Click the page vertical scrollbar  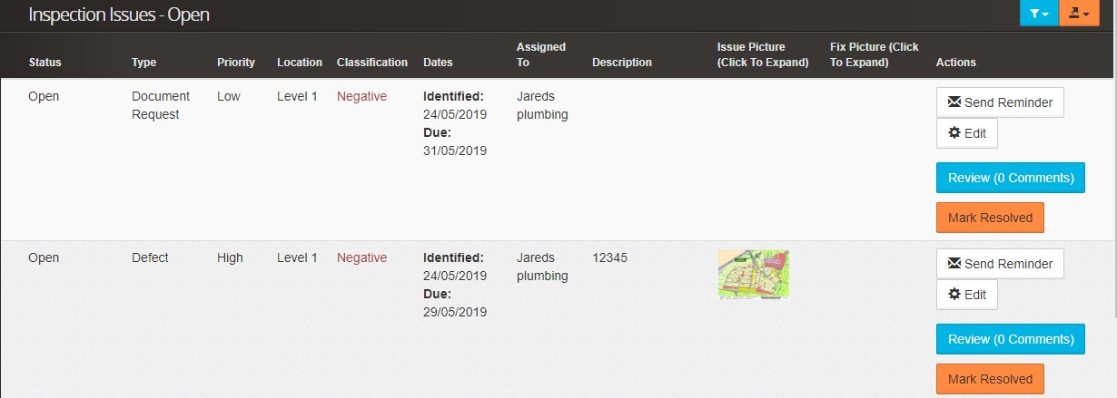1112,181
